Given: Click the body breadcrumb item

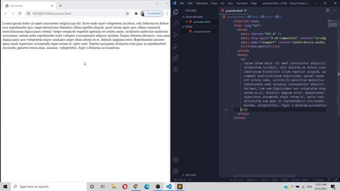Looking at the screenshot, I should pyautogui.click(x=267, y=17).
